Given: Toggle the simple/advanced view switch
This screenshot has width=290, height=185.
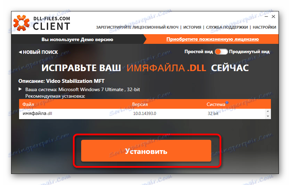Looking at the screenshot, I should coord(221,52).
